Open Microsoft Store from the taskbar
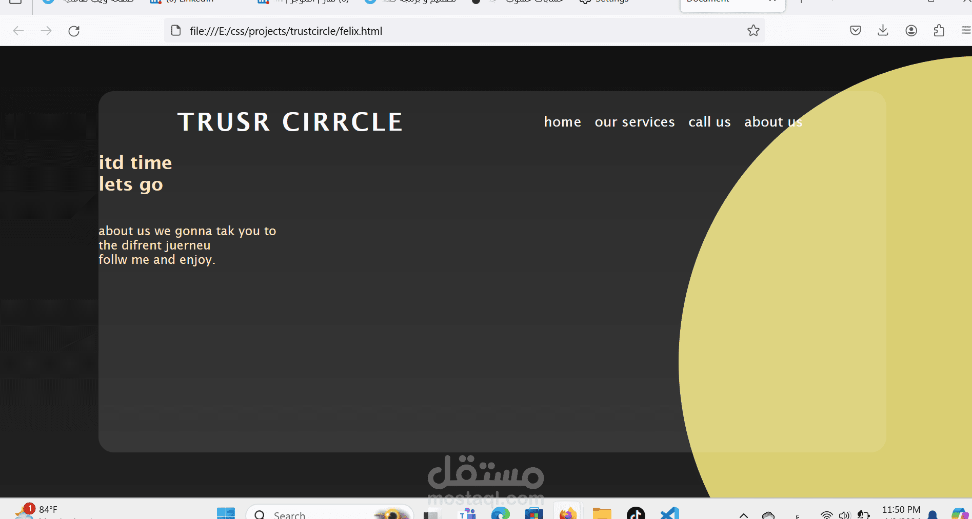This screenshot has width=972, height=519. (x=534, y=513)
